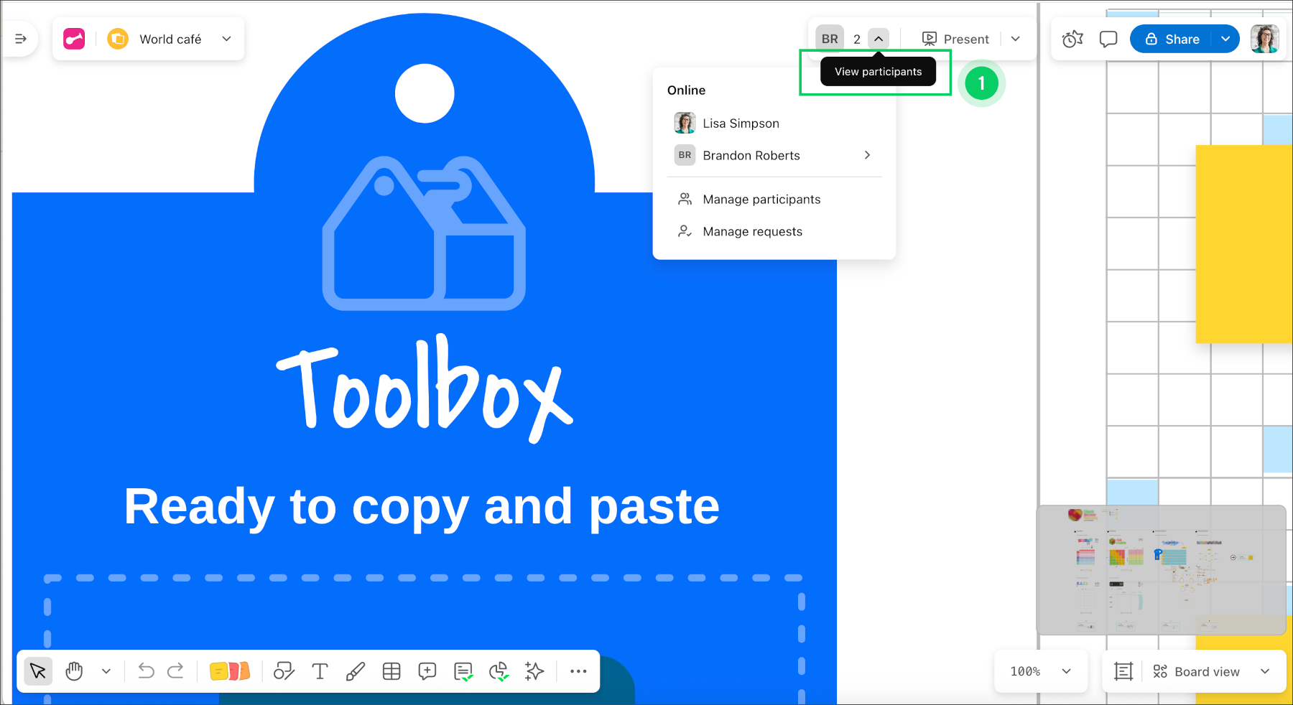Add a comment using the toolbar
1293x705 pixels.
pyautogui.click(x=427, y=671)
